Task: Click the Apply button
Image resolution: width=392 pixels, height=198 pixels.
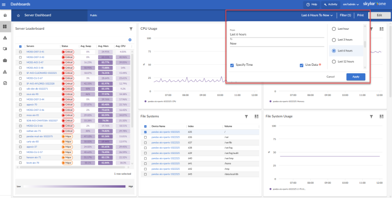Action: [x=356, y=77]
